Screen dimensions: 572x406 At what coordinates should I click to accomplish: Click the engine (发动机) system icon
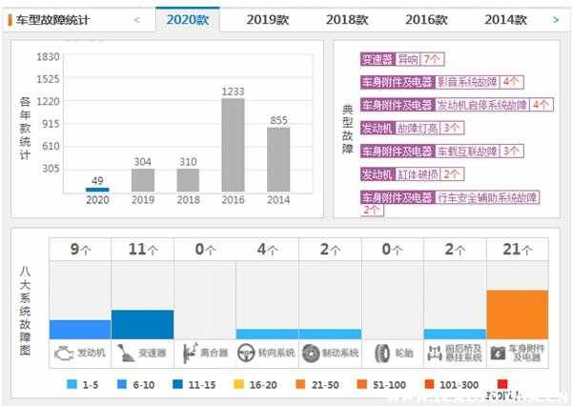pos(64,353)
